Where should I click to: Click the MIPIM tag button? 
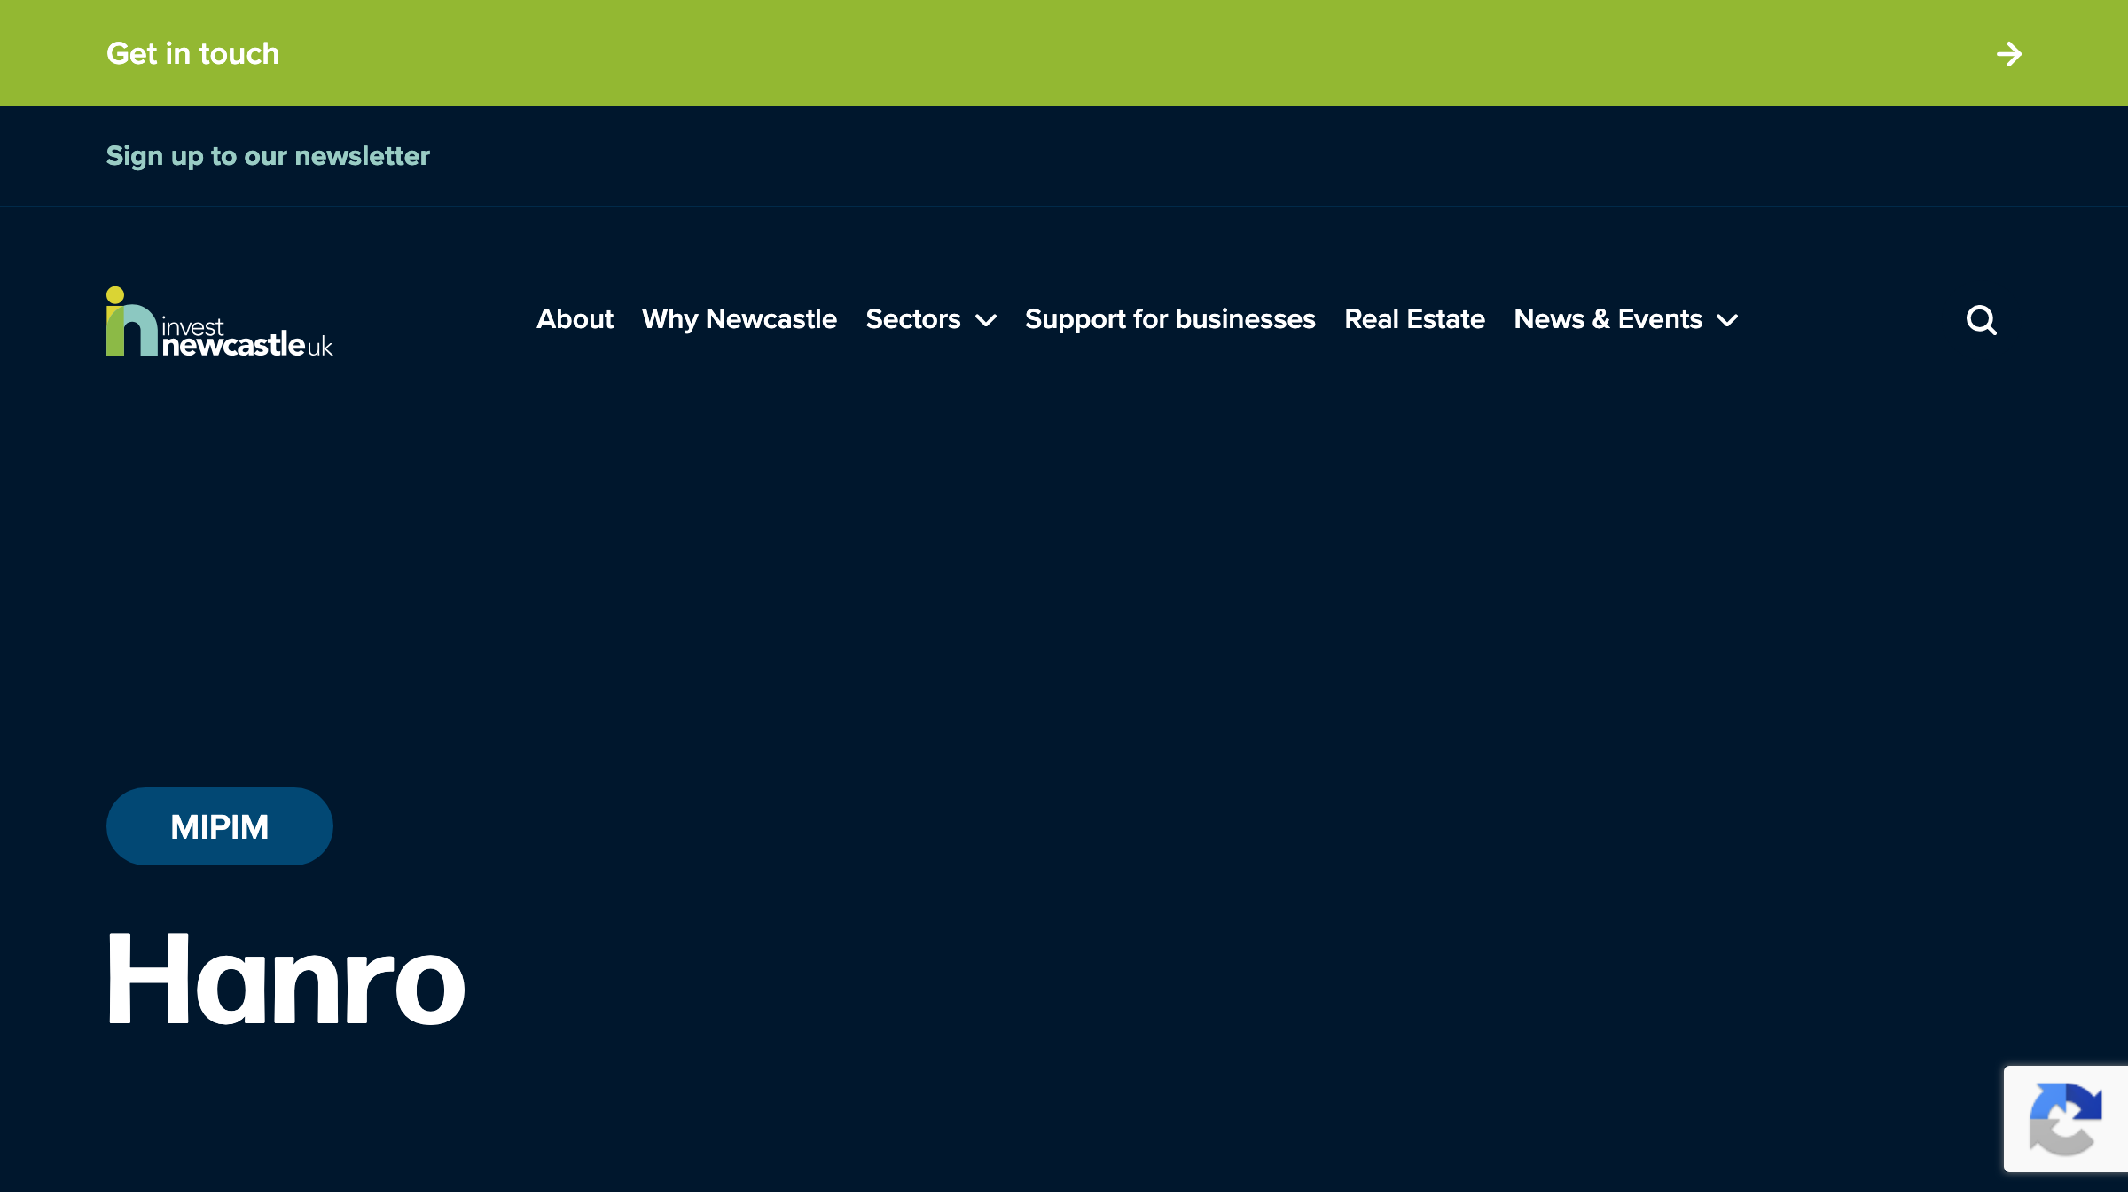(220, 826)
